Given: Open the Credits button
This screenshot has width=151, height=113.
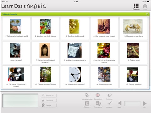Looking at the screenshot, I should point(49,105).
